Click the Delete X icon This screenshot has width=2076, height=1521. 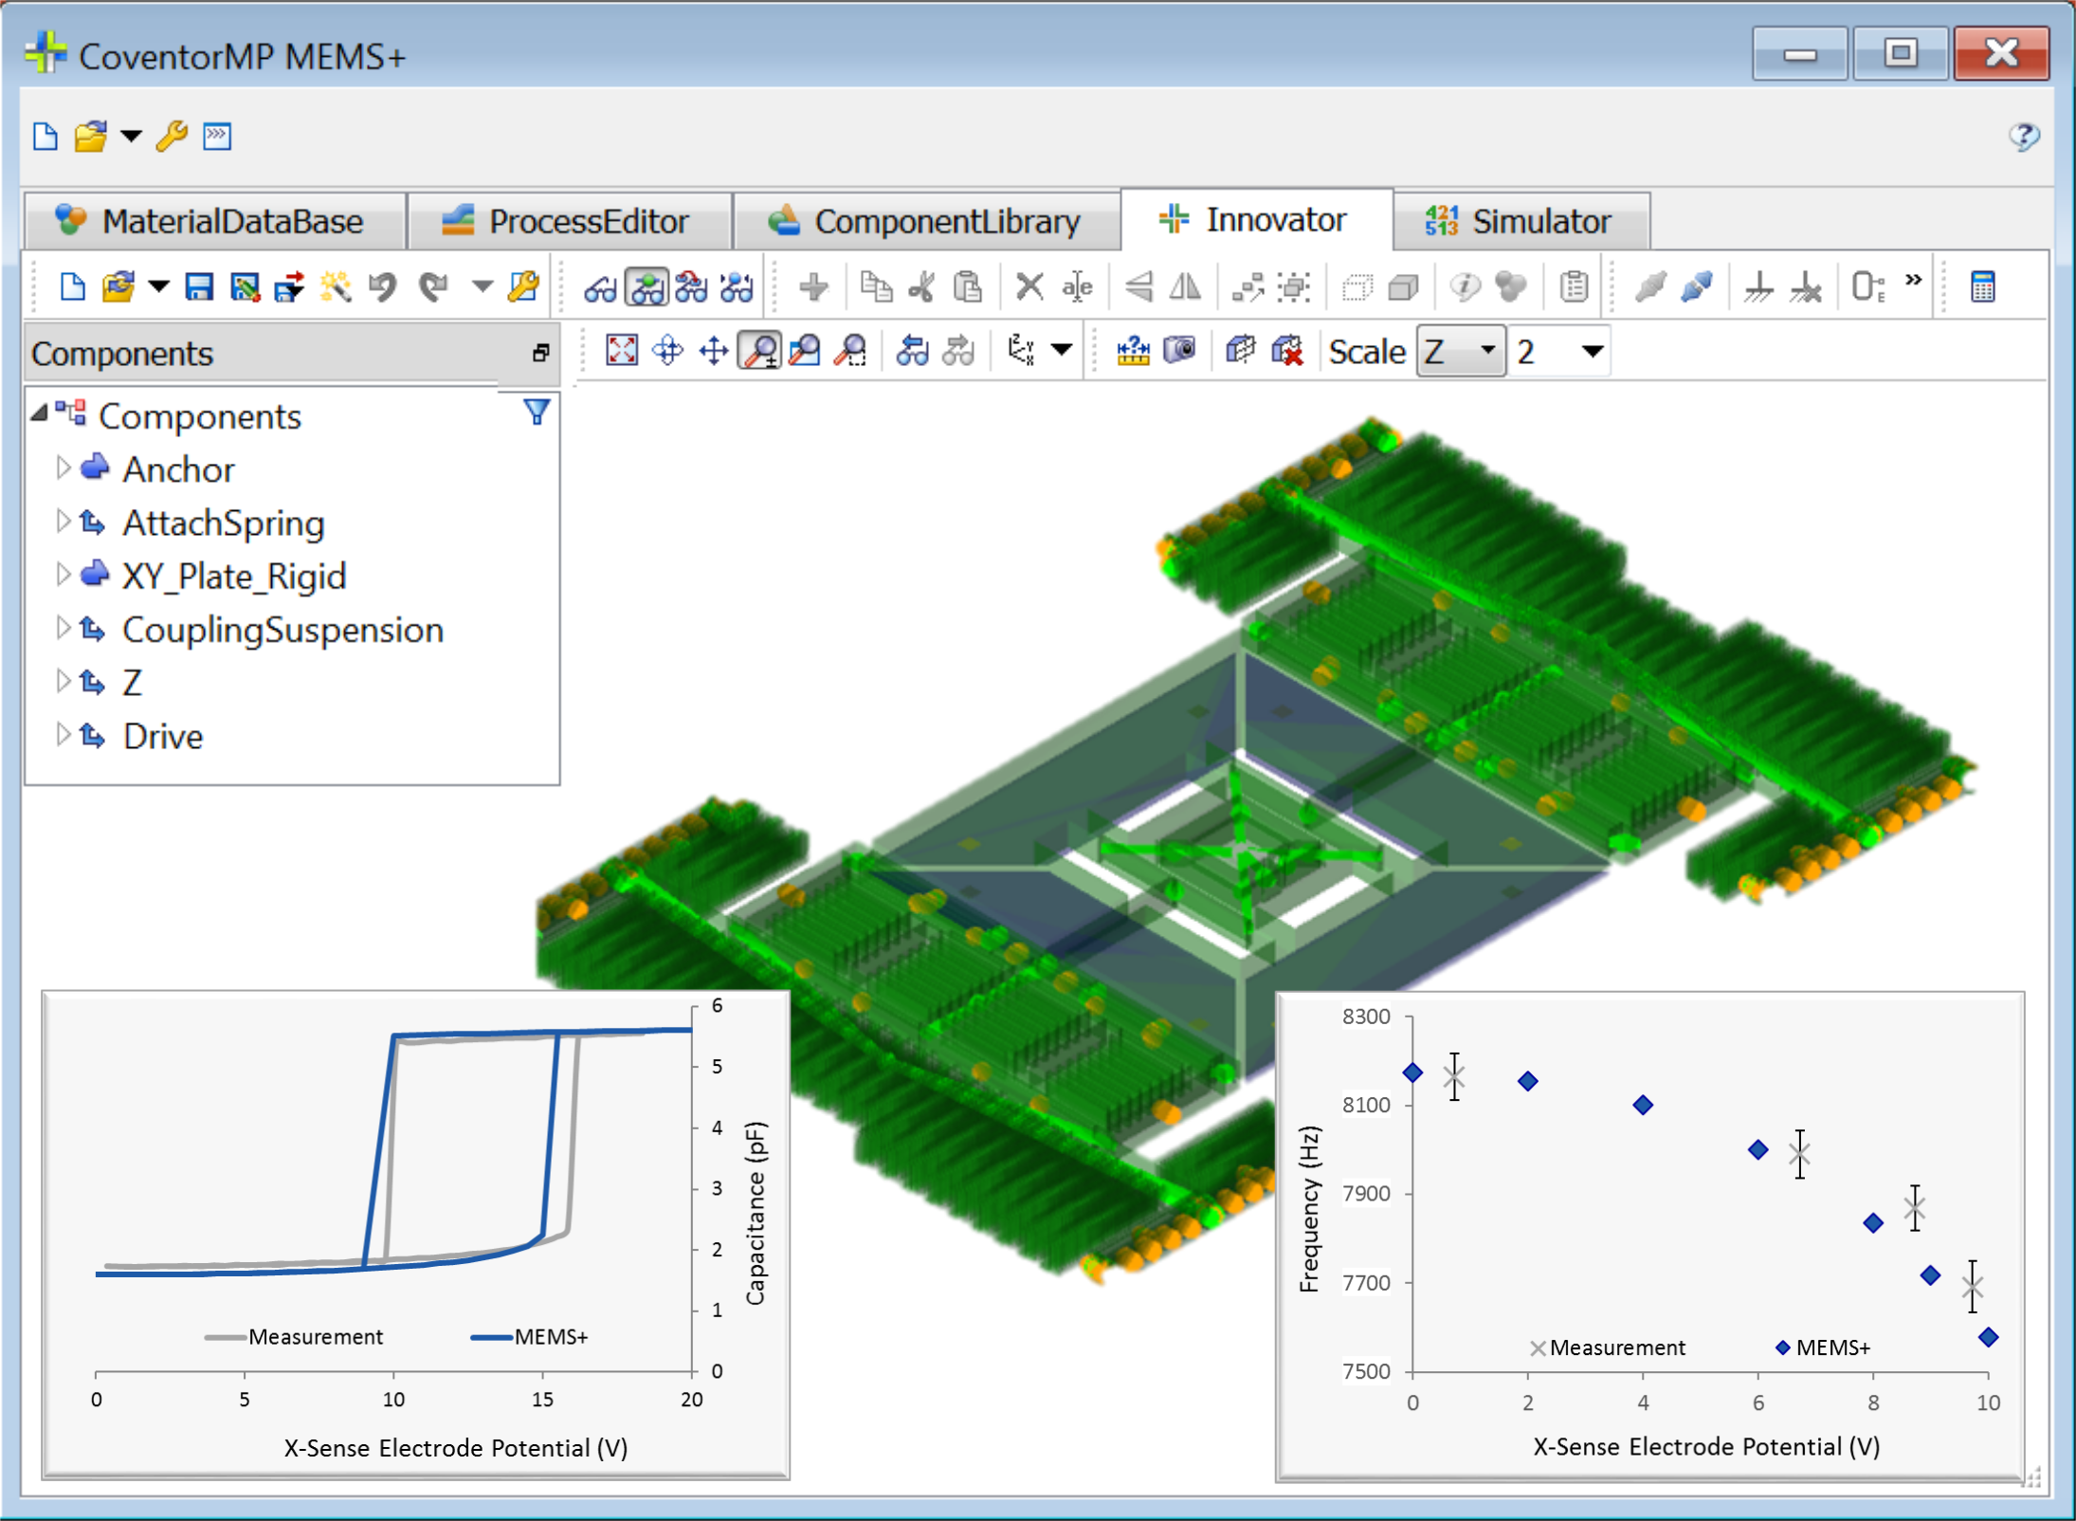[1029, 286]
